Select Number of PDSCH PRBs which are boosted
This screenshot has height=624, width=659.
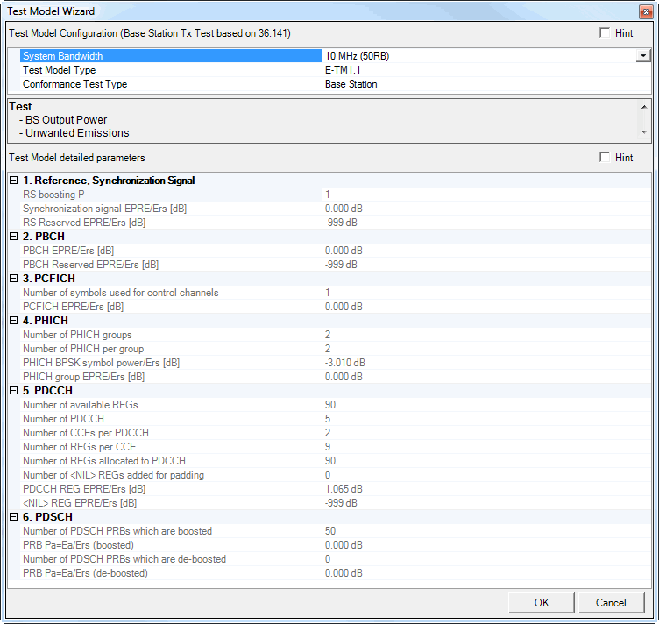point(335,531)
